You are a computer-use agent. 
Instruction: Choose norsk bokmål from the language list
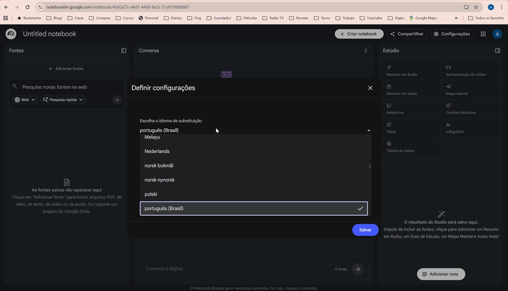[159, 166]
